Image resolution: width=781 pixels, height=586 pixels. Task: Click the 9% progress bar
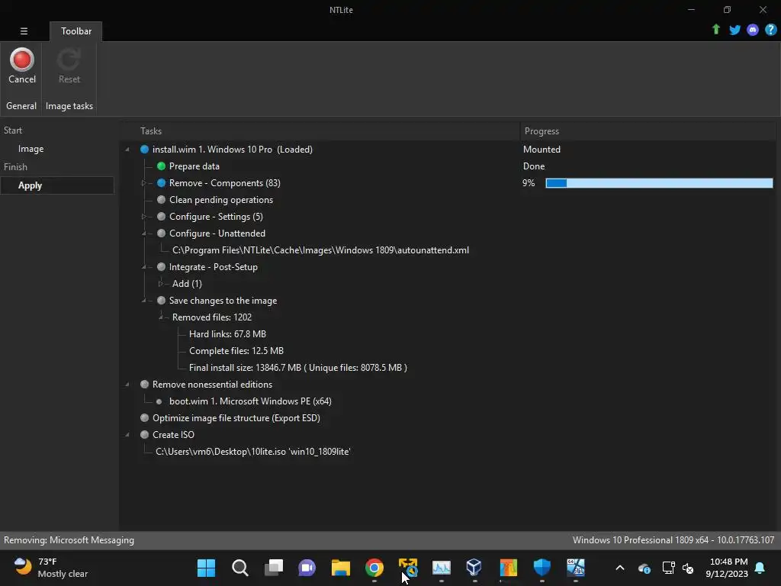[659, 183]
